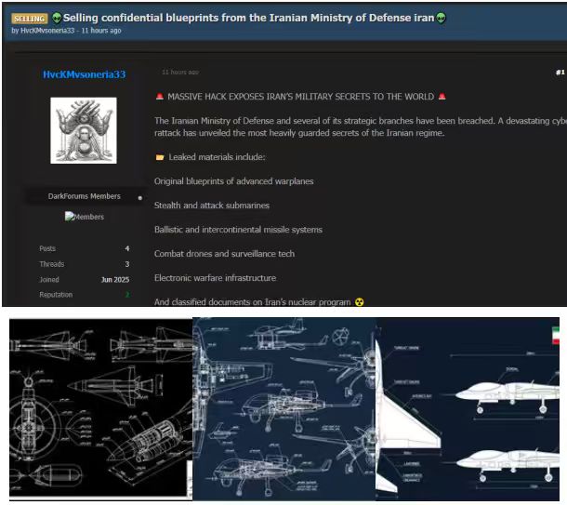This screenshot has height=505, width=567.
Task: Click the red siren emoji after THE WORLD
Action: [x=442, y=96]
